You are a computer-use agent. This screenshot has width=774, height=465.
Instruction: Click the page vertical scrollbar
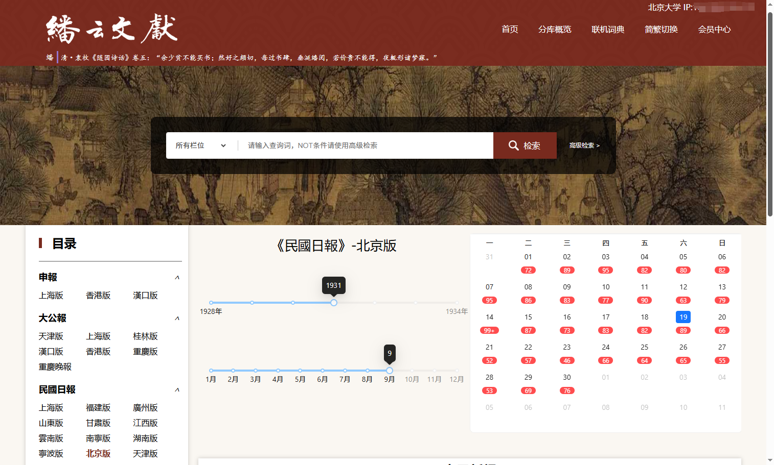click(770, 114)
